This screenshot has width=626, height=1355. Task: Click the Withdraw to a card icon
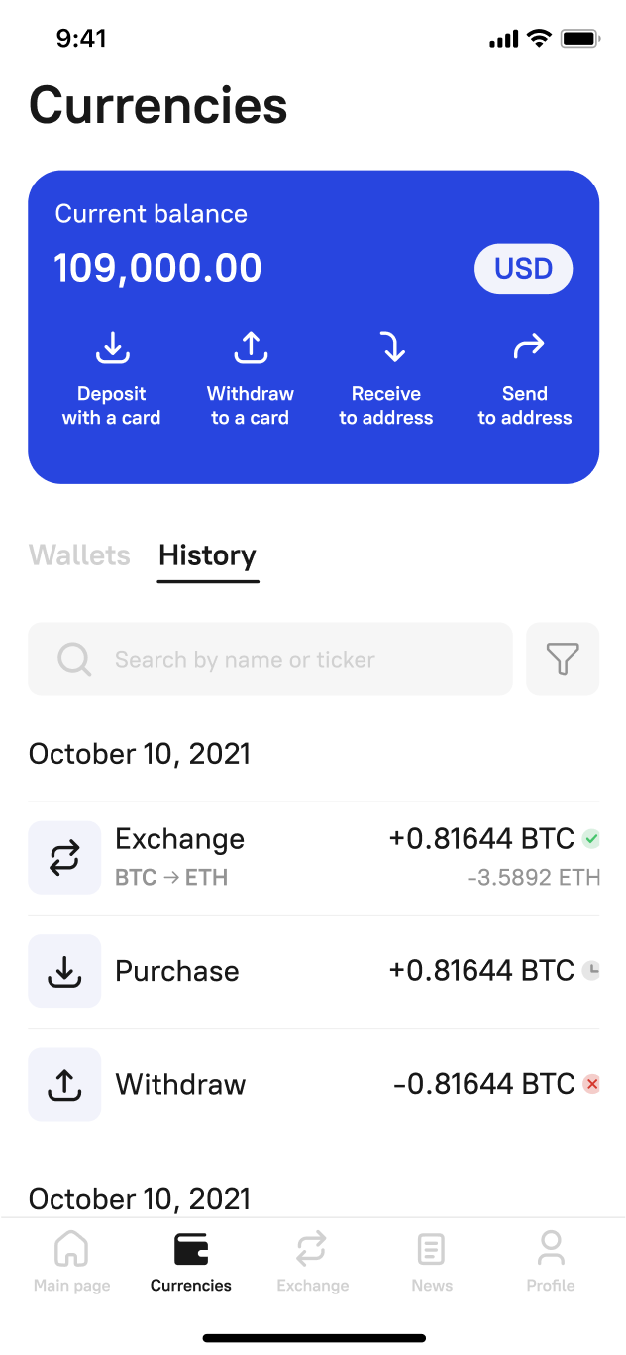(250, 348)
